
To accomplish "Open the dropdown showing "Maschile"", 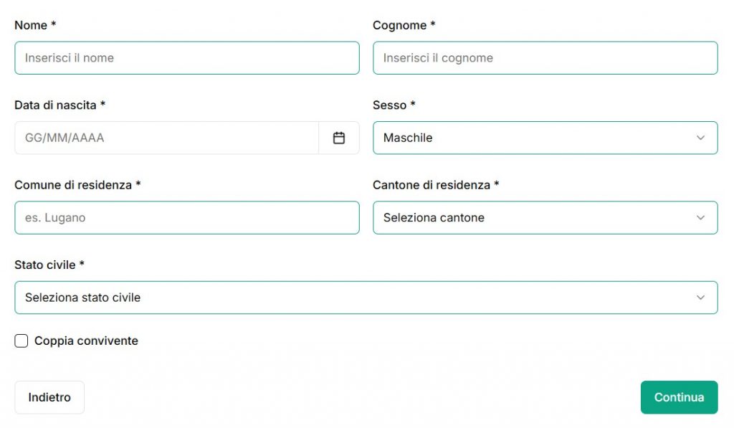I will tap(530, 138).
